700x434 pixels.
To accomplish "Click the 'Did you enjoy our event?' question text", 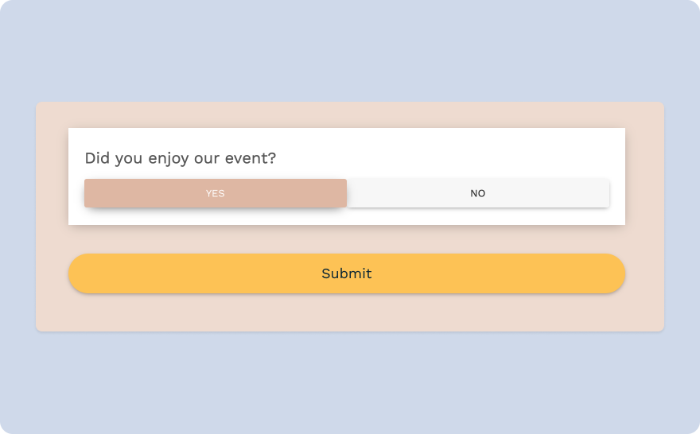I will pyautogui.click(x=181, y=158).
